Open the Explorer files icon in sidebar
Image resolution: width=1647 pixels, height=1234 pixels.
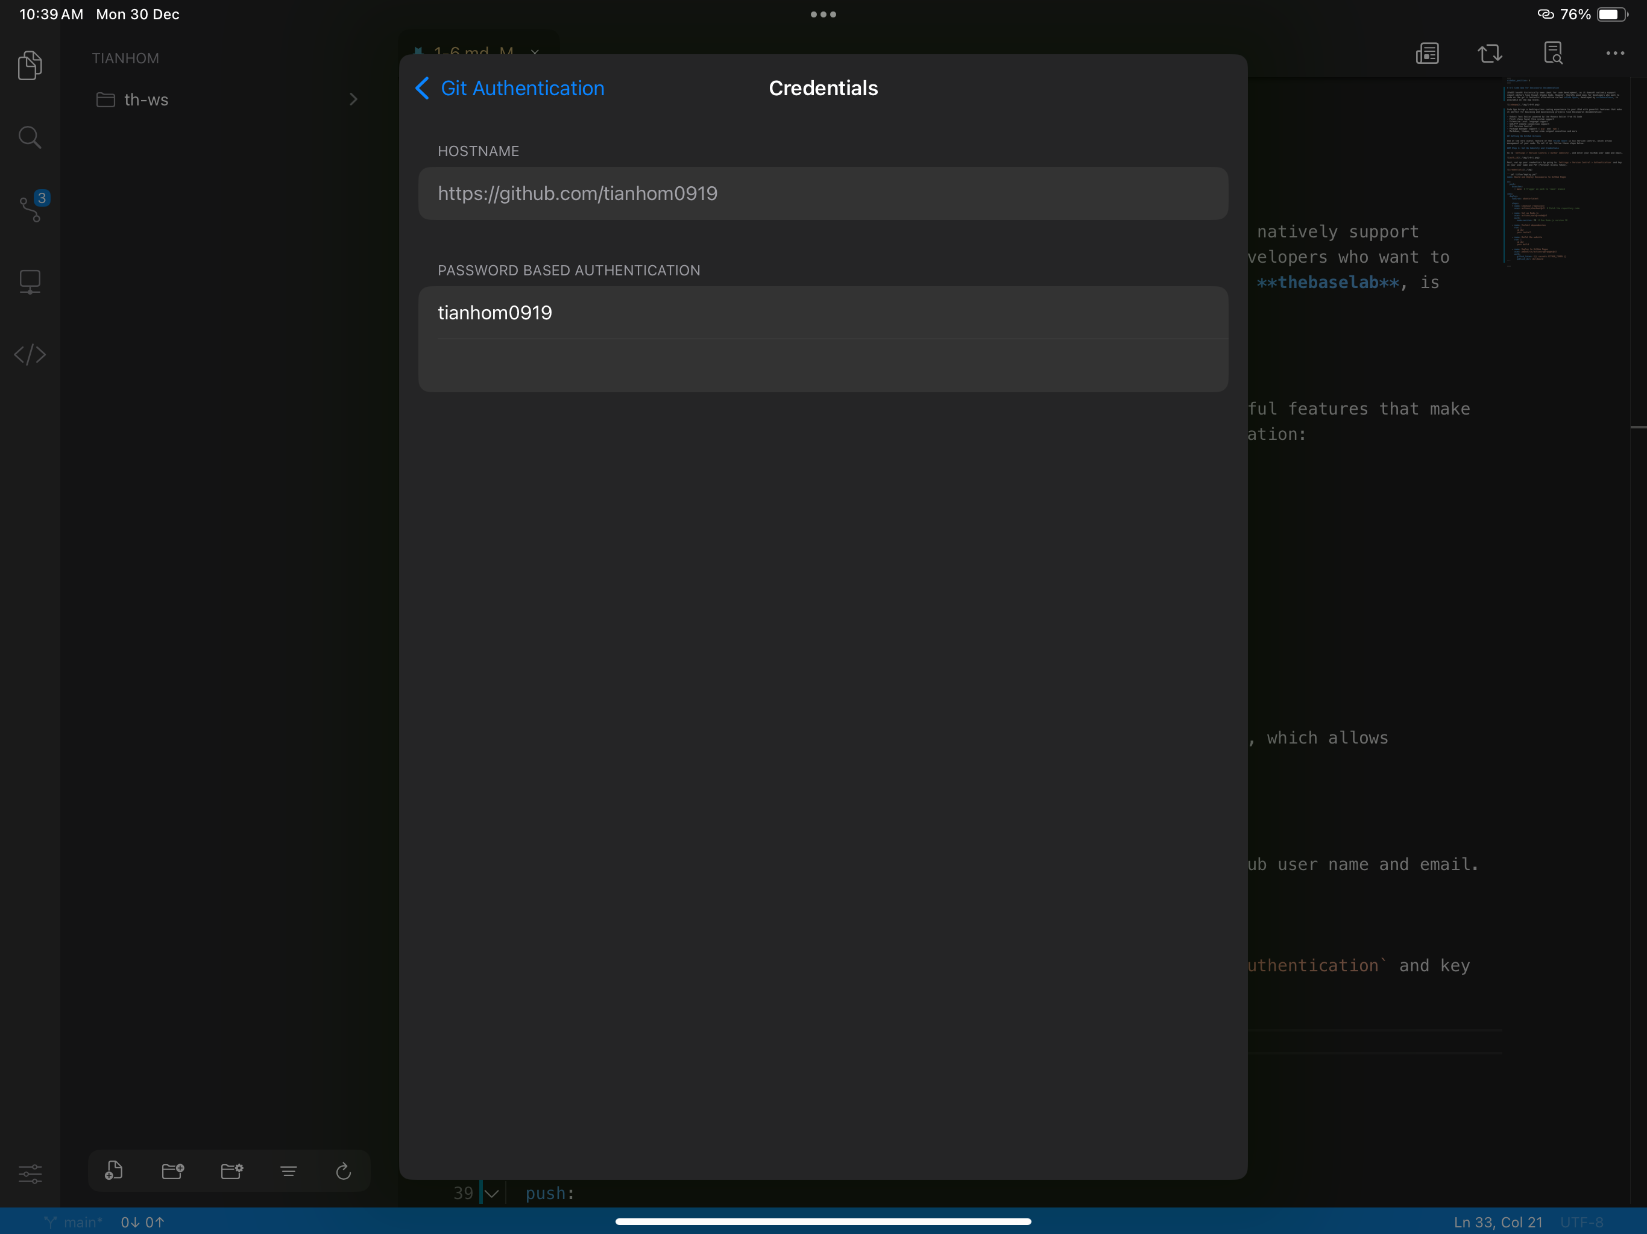click(x=30, y=64)
